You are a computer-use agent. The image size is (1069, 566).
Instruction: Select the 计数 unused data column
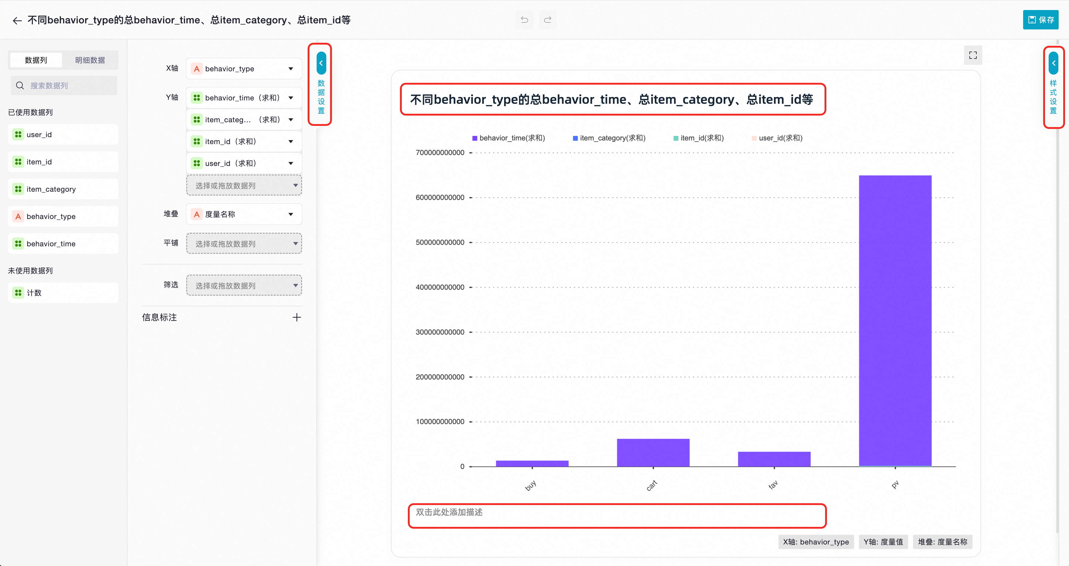tap(63, 293)
